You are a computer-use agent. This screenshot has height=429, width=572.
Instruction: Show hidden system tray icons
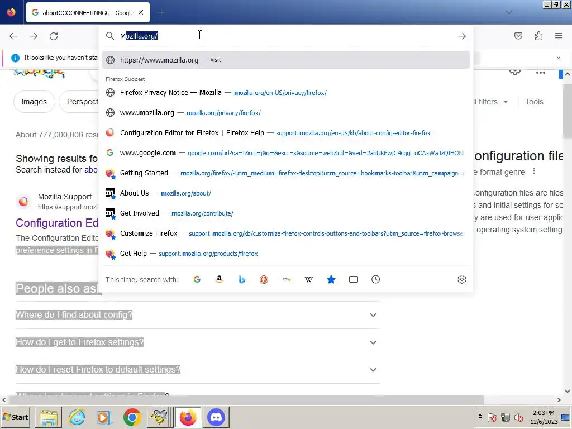point(480,417)
